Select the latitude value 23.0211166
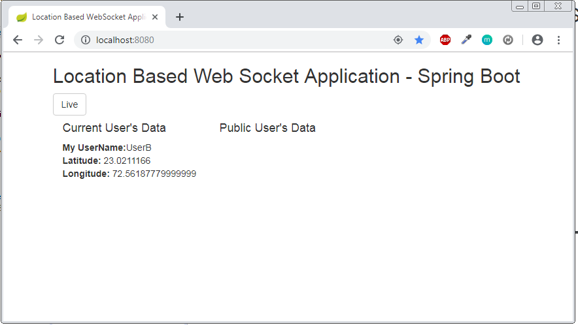 [127, 161]
